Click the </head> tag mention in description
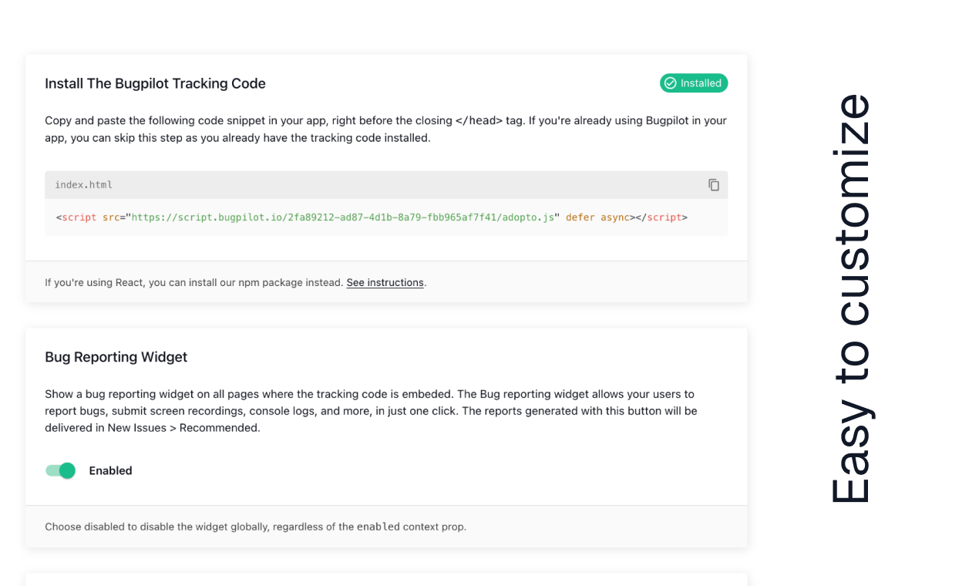Image resolution: width=979 pixels, height=586 pixels. pos(479,121)
